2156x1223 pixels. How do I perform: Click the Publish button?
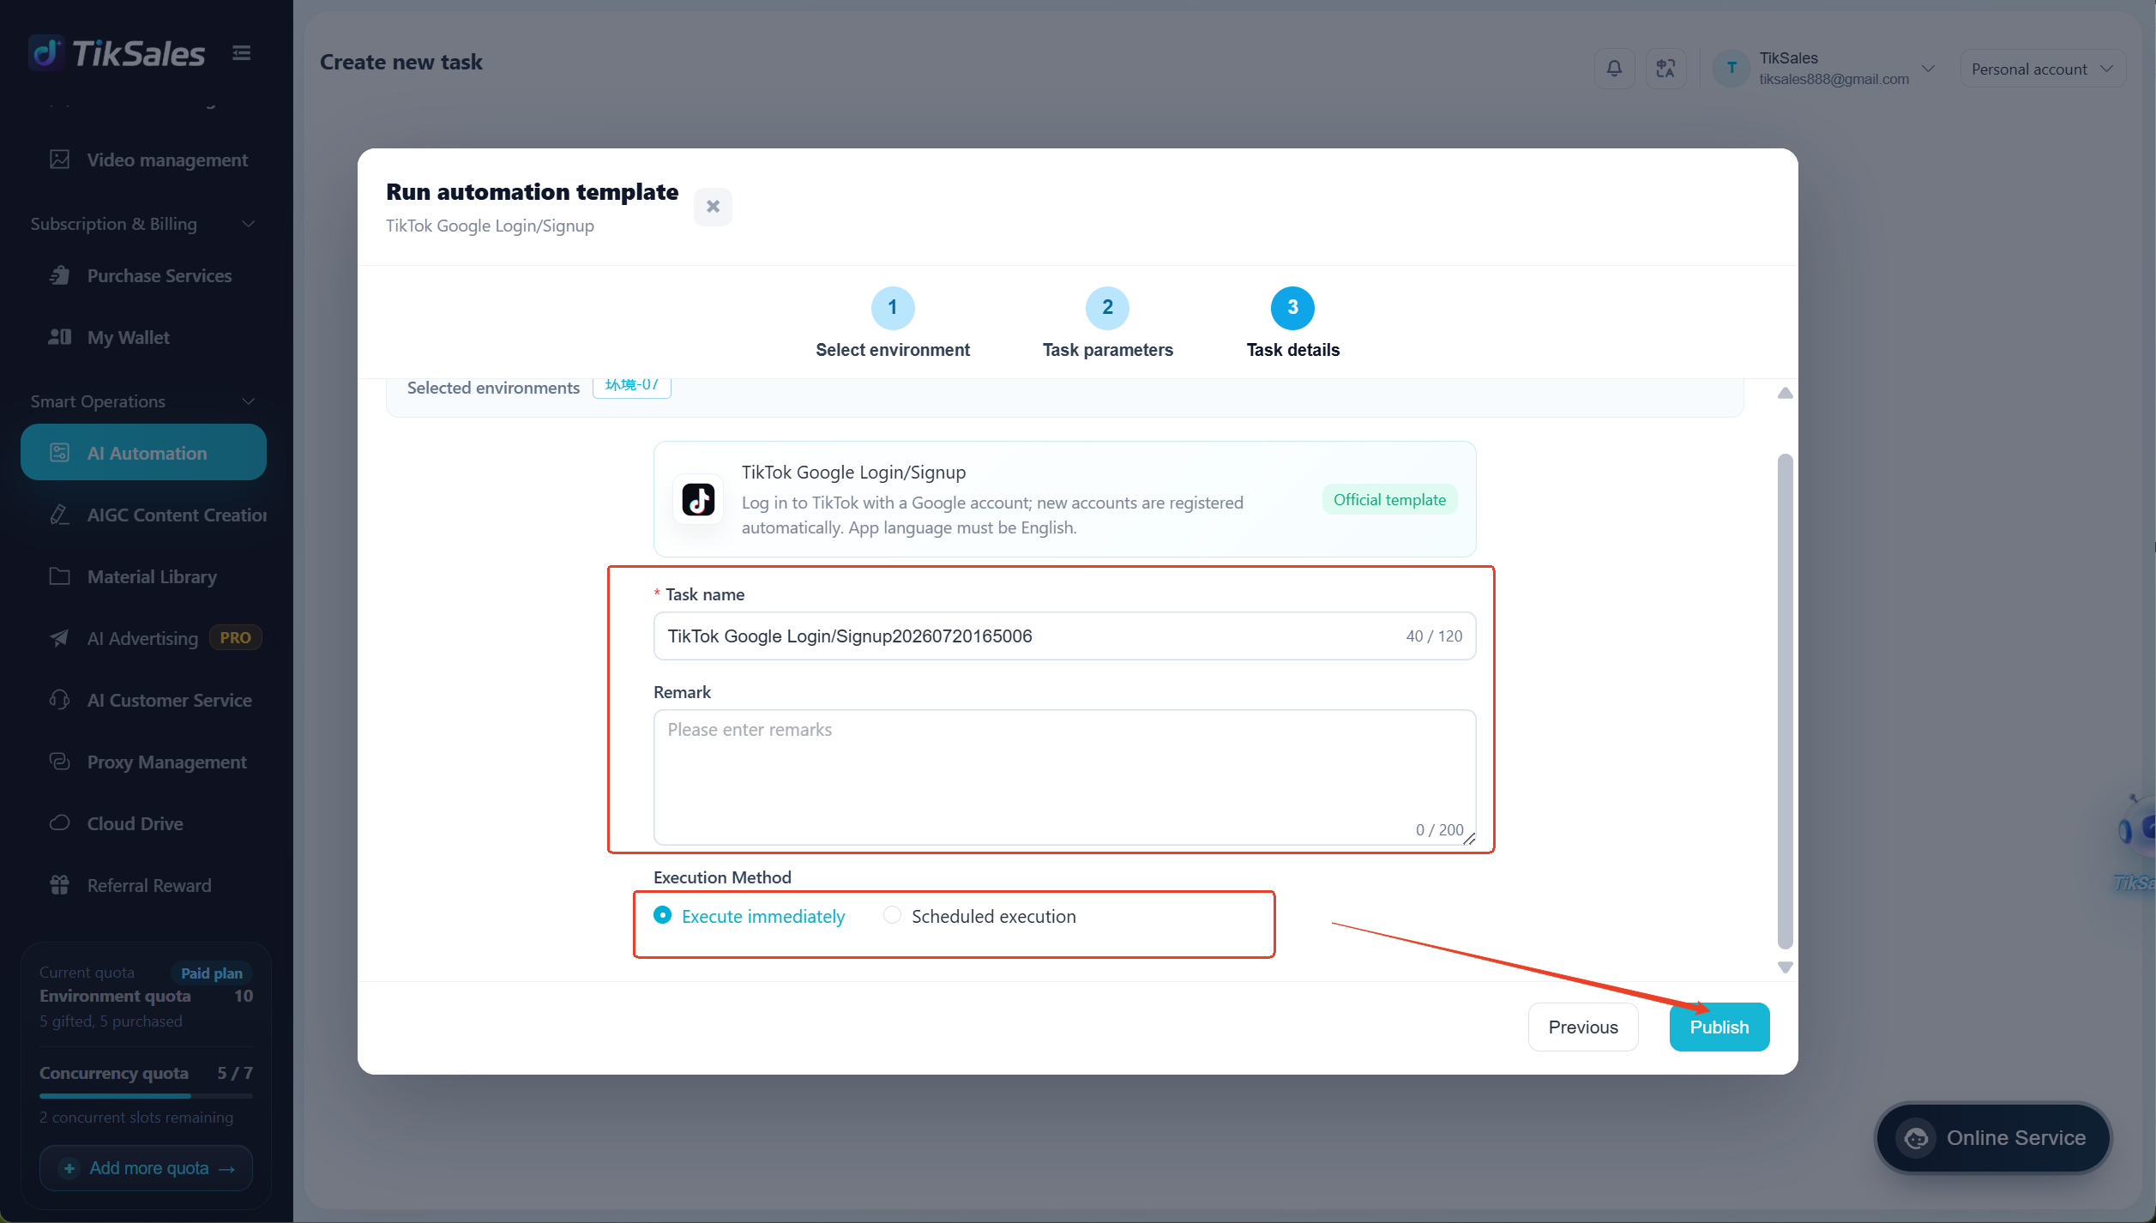point(1719,1027)
